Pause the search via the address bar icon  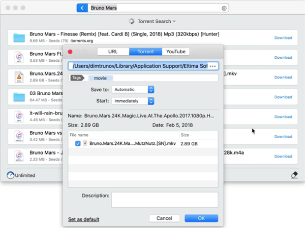coord(224,8)
